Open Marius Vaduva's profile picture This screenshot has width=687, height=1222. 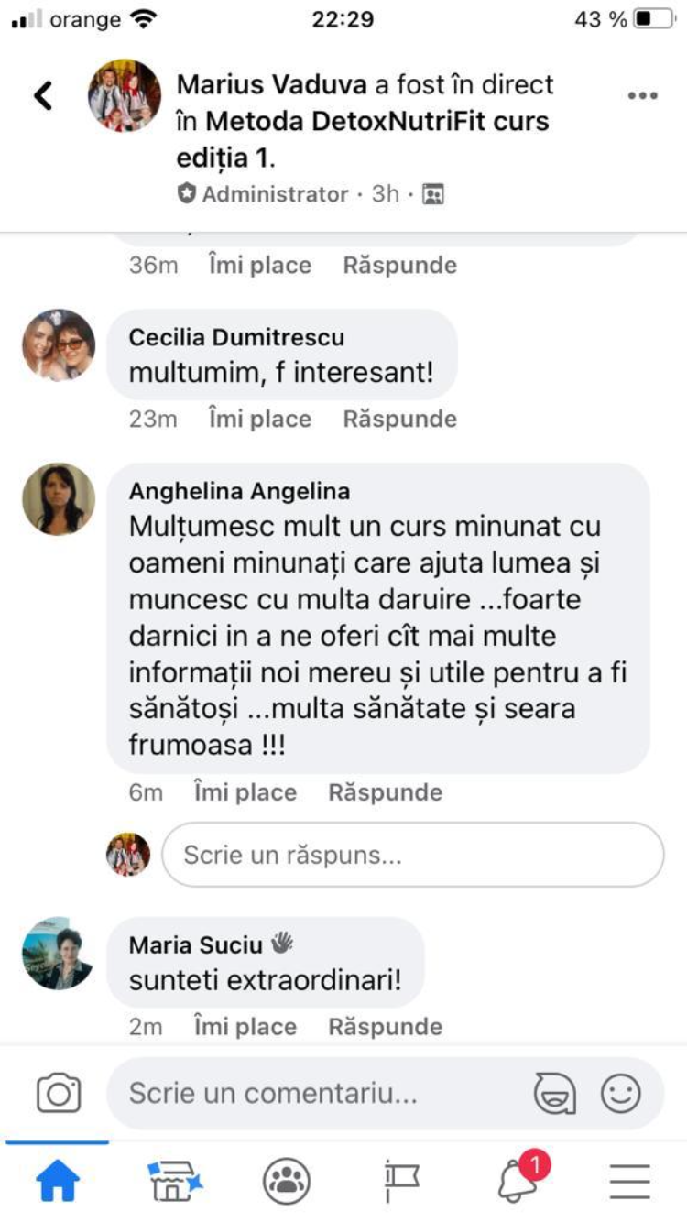click(125, 95)
